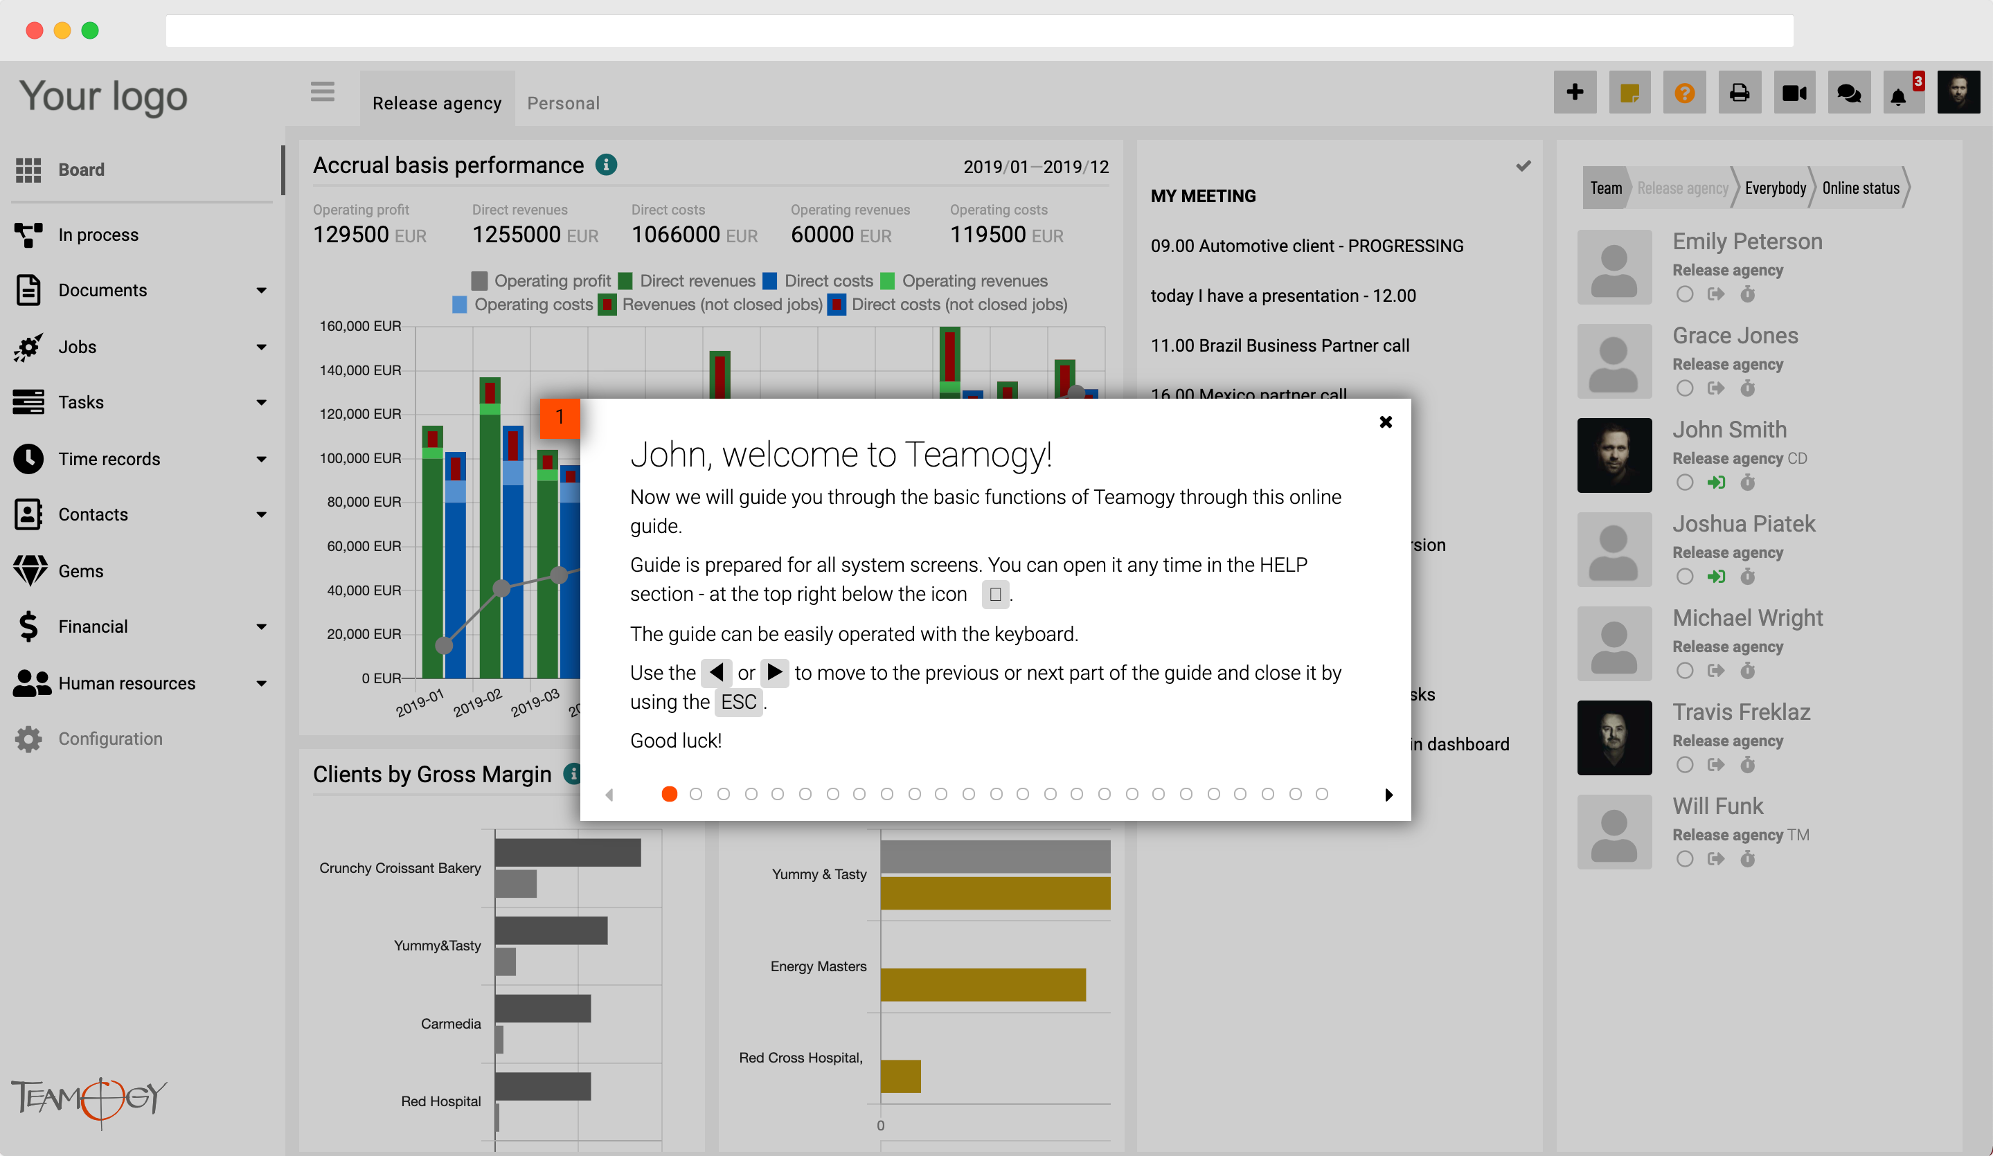Toggle Grace Jones's status circle
This screenshot has height=1156, width=1993.
1685,388
